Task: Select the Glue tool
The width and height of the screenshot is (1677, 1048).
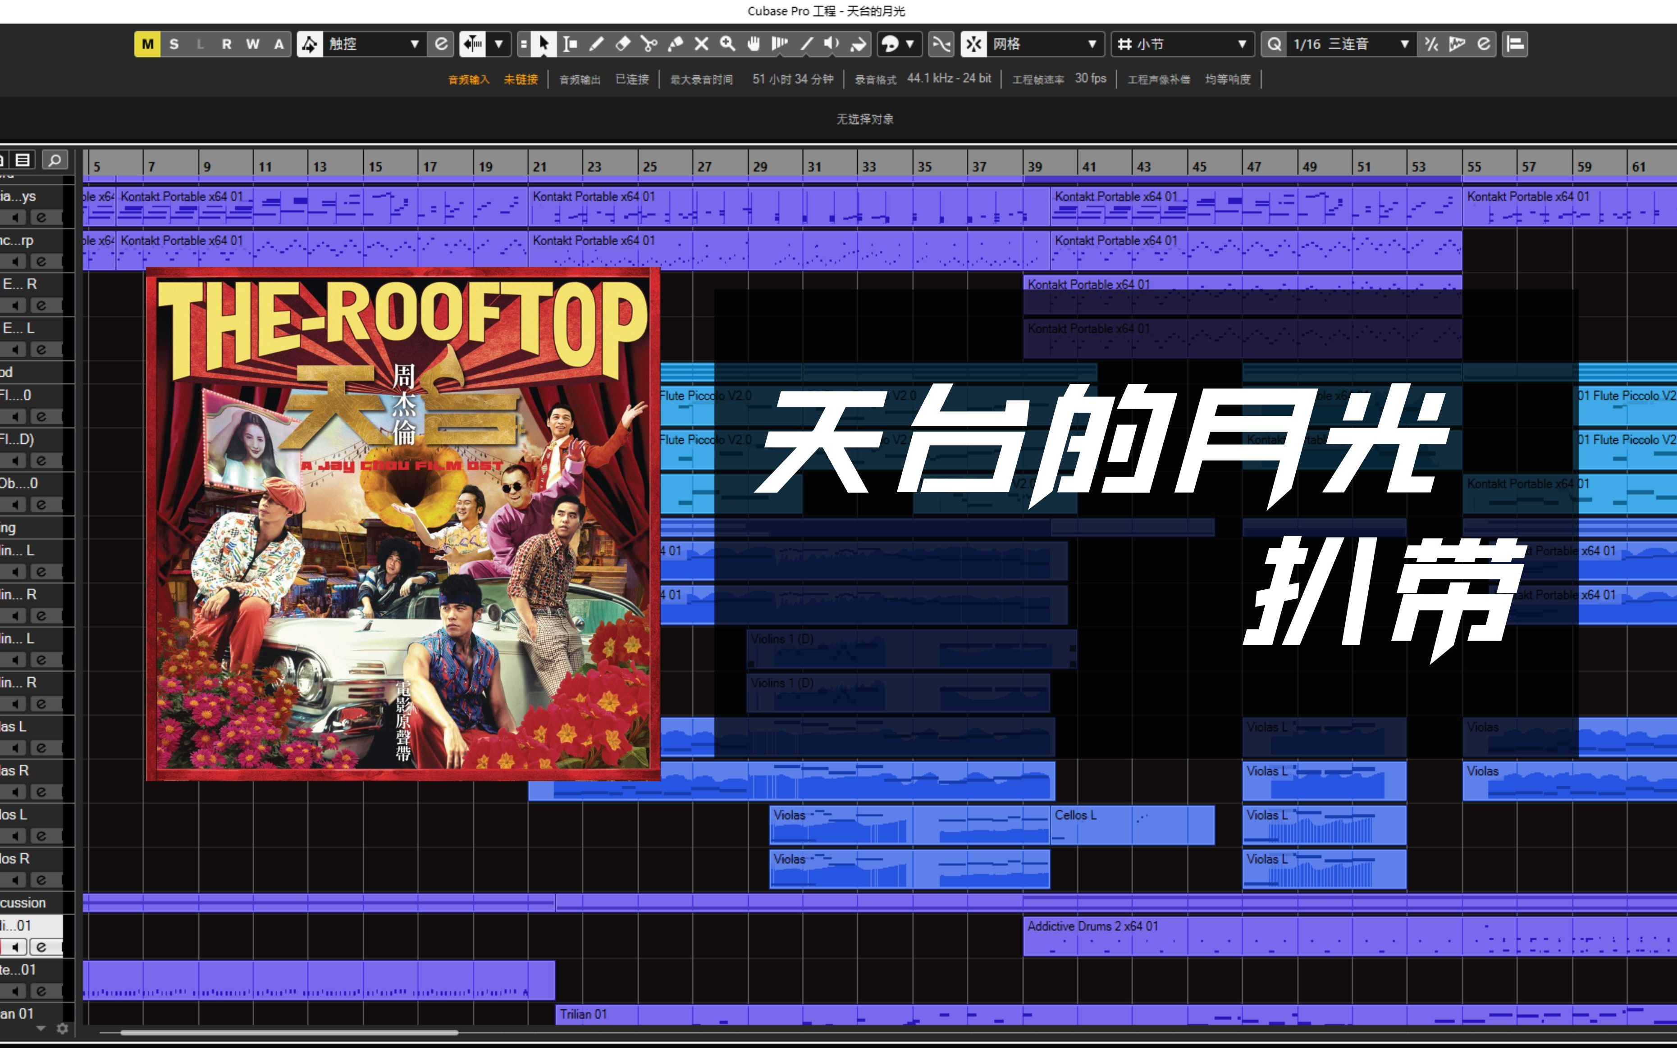Action: (675, 44)
